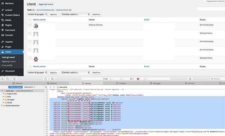Click the penguin avatar thumbnail
The image size is (225, 136).
click(36, 59)
